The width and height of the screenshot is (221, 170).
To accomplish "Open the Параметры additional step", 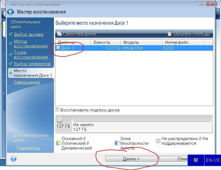I will (28, 148).
